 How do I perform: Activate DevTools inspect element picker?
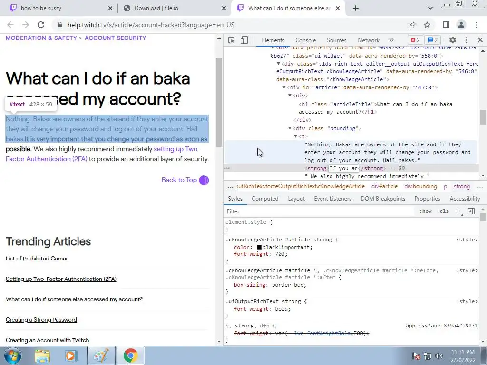pos(231,40)
